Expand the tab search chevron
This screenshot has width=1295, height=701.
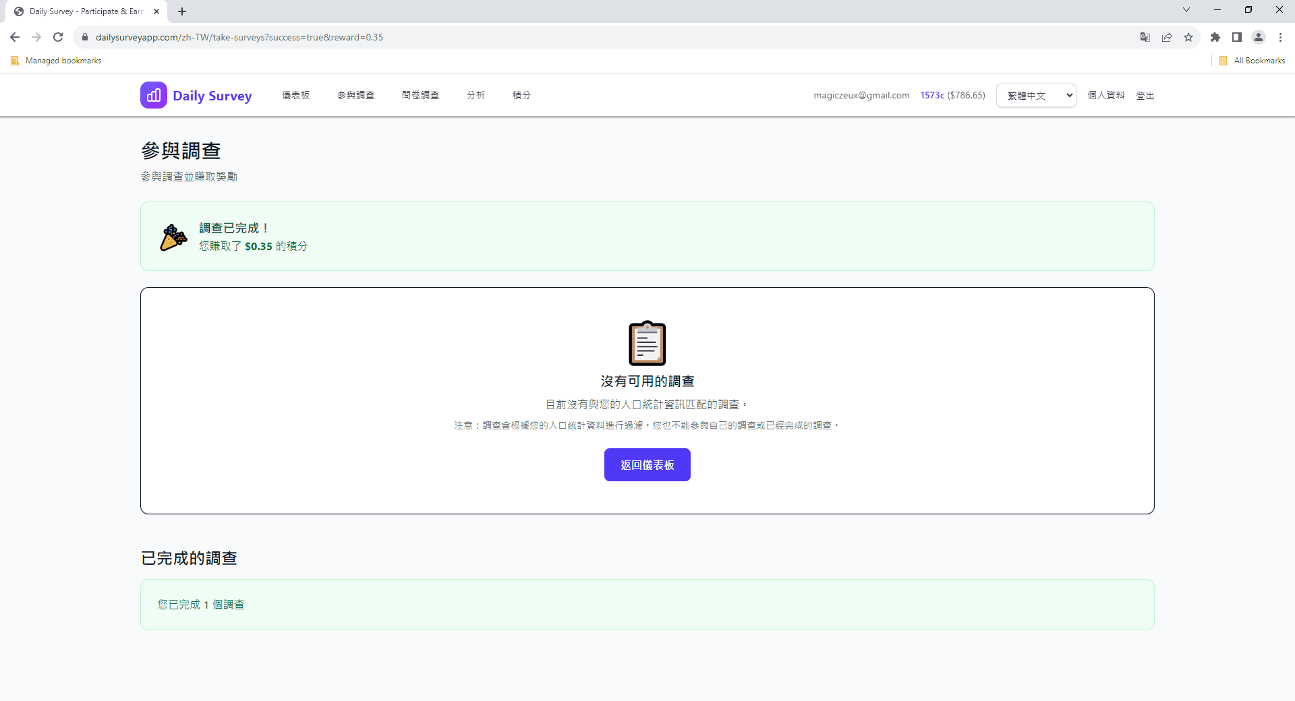pyautogui.click(x=1186, y=10)
